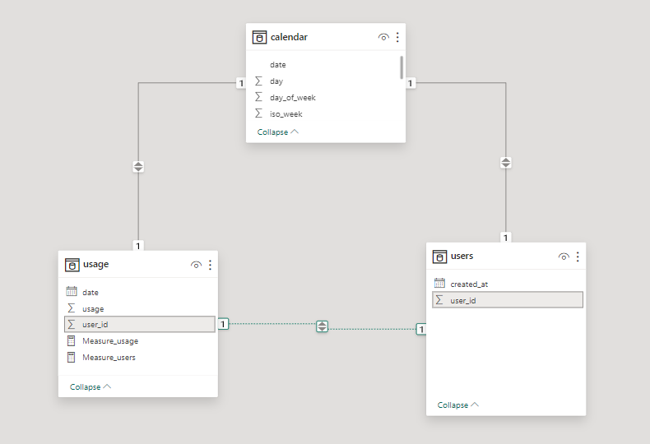Toggle visibility eye on calendar table
This screenshot has height=444, width=650.
(x=383, y=37)
